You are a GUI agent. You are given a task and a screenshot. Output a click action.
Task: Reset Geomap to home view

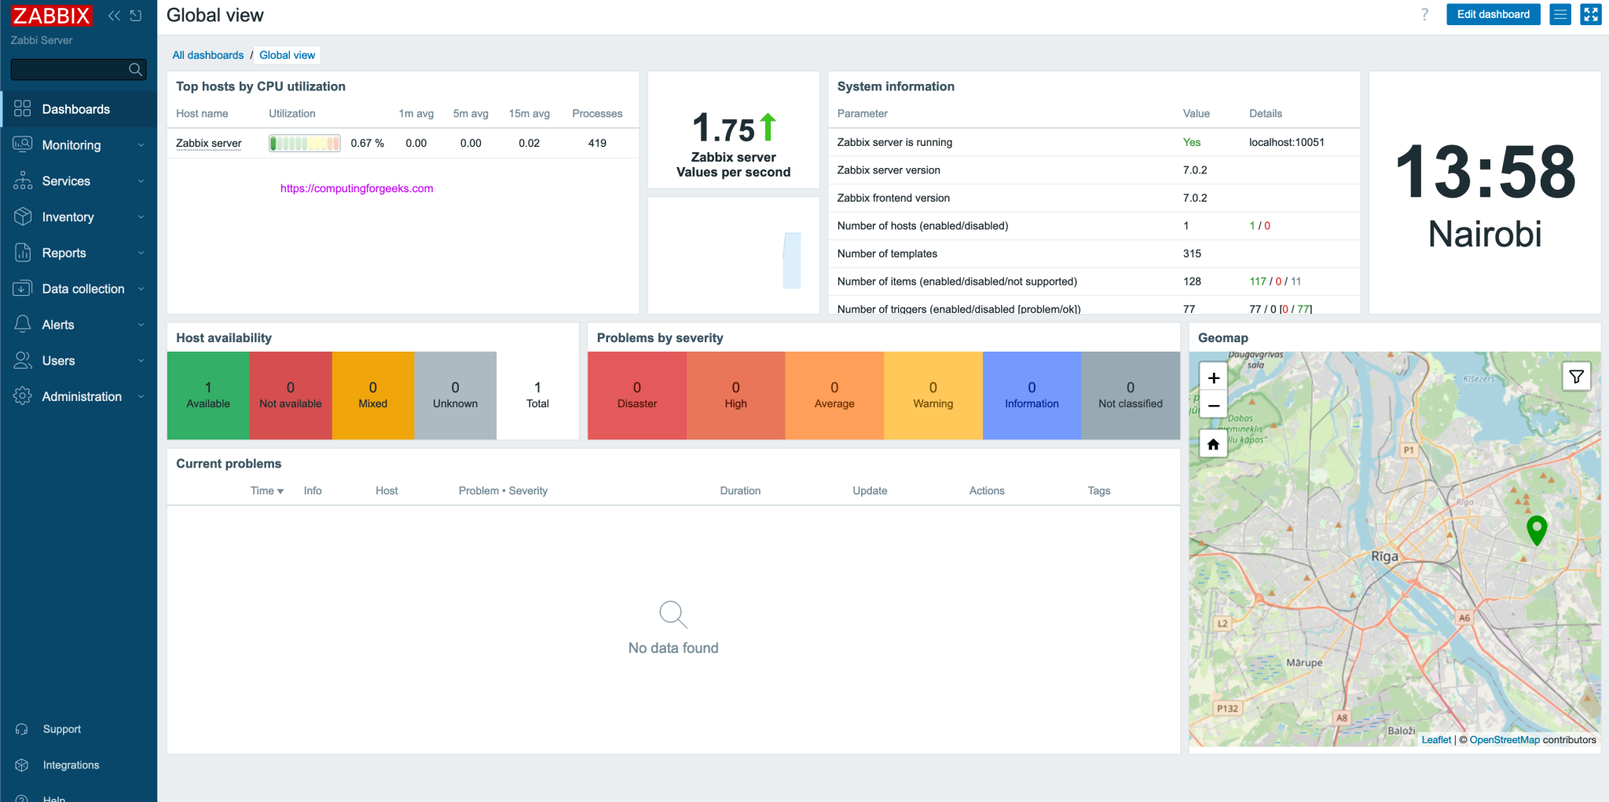(x=1213, y=444)
